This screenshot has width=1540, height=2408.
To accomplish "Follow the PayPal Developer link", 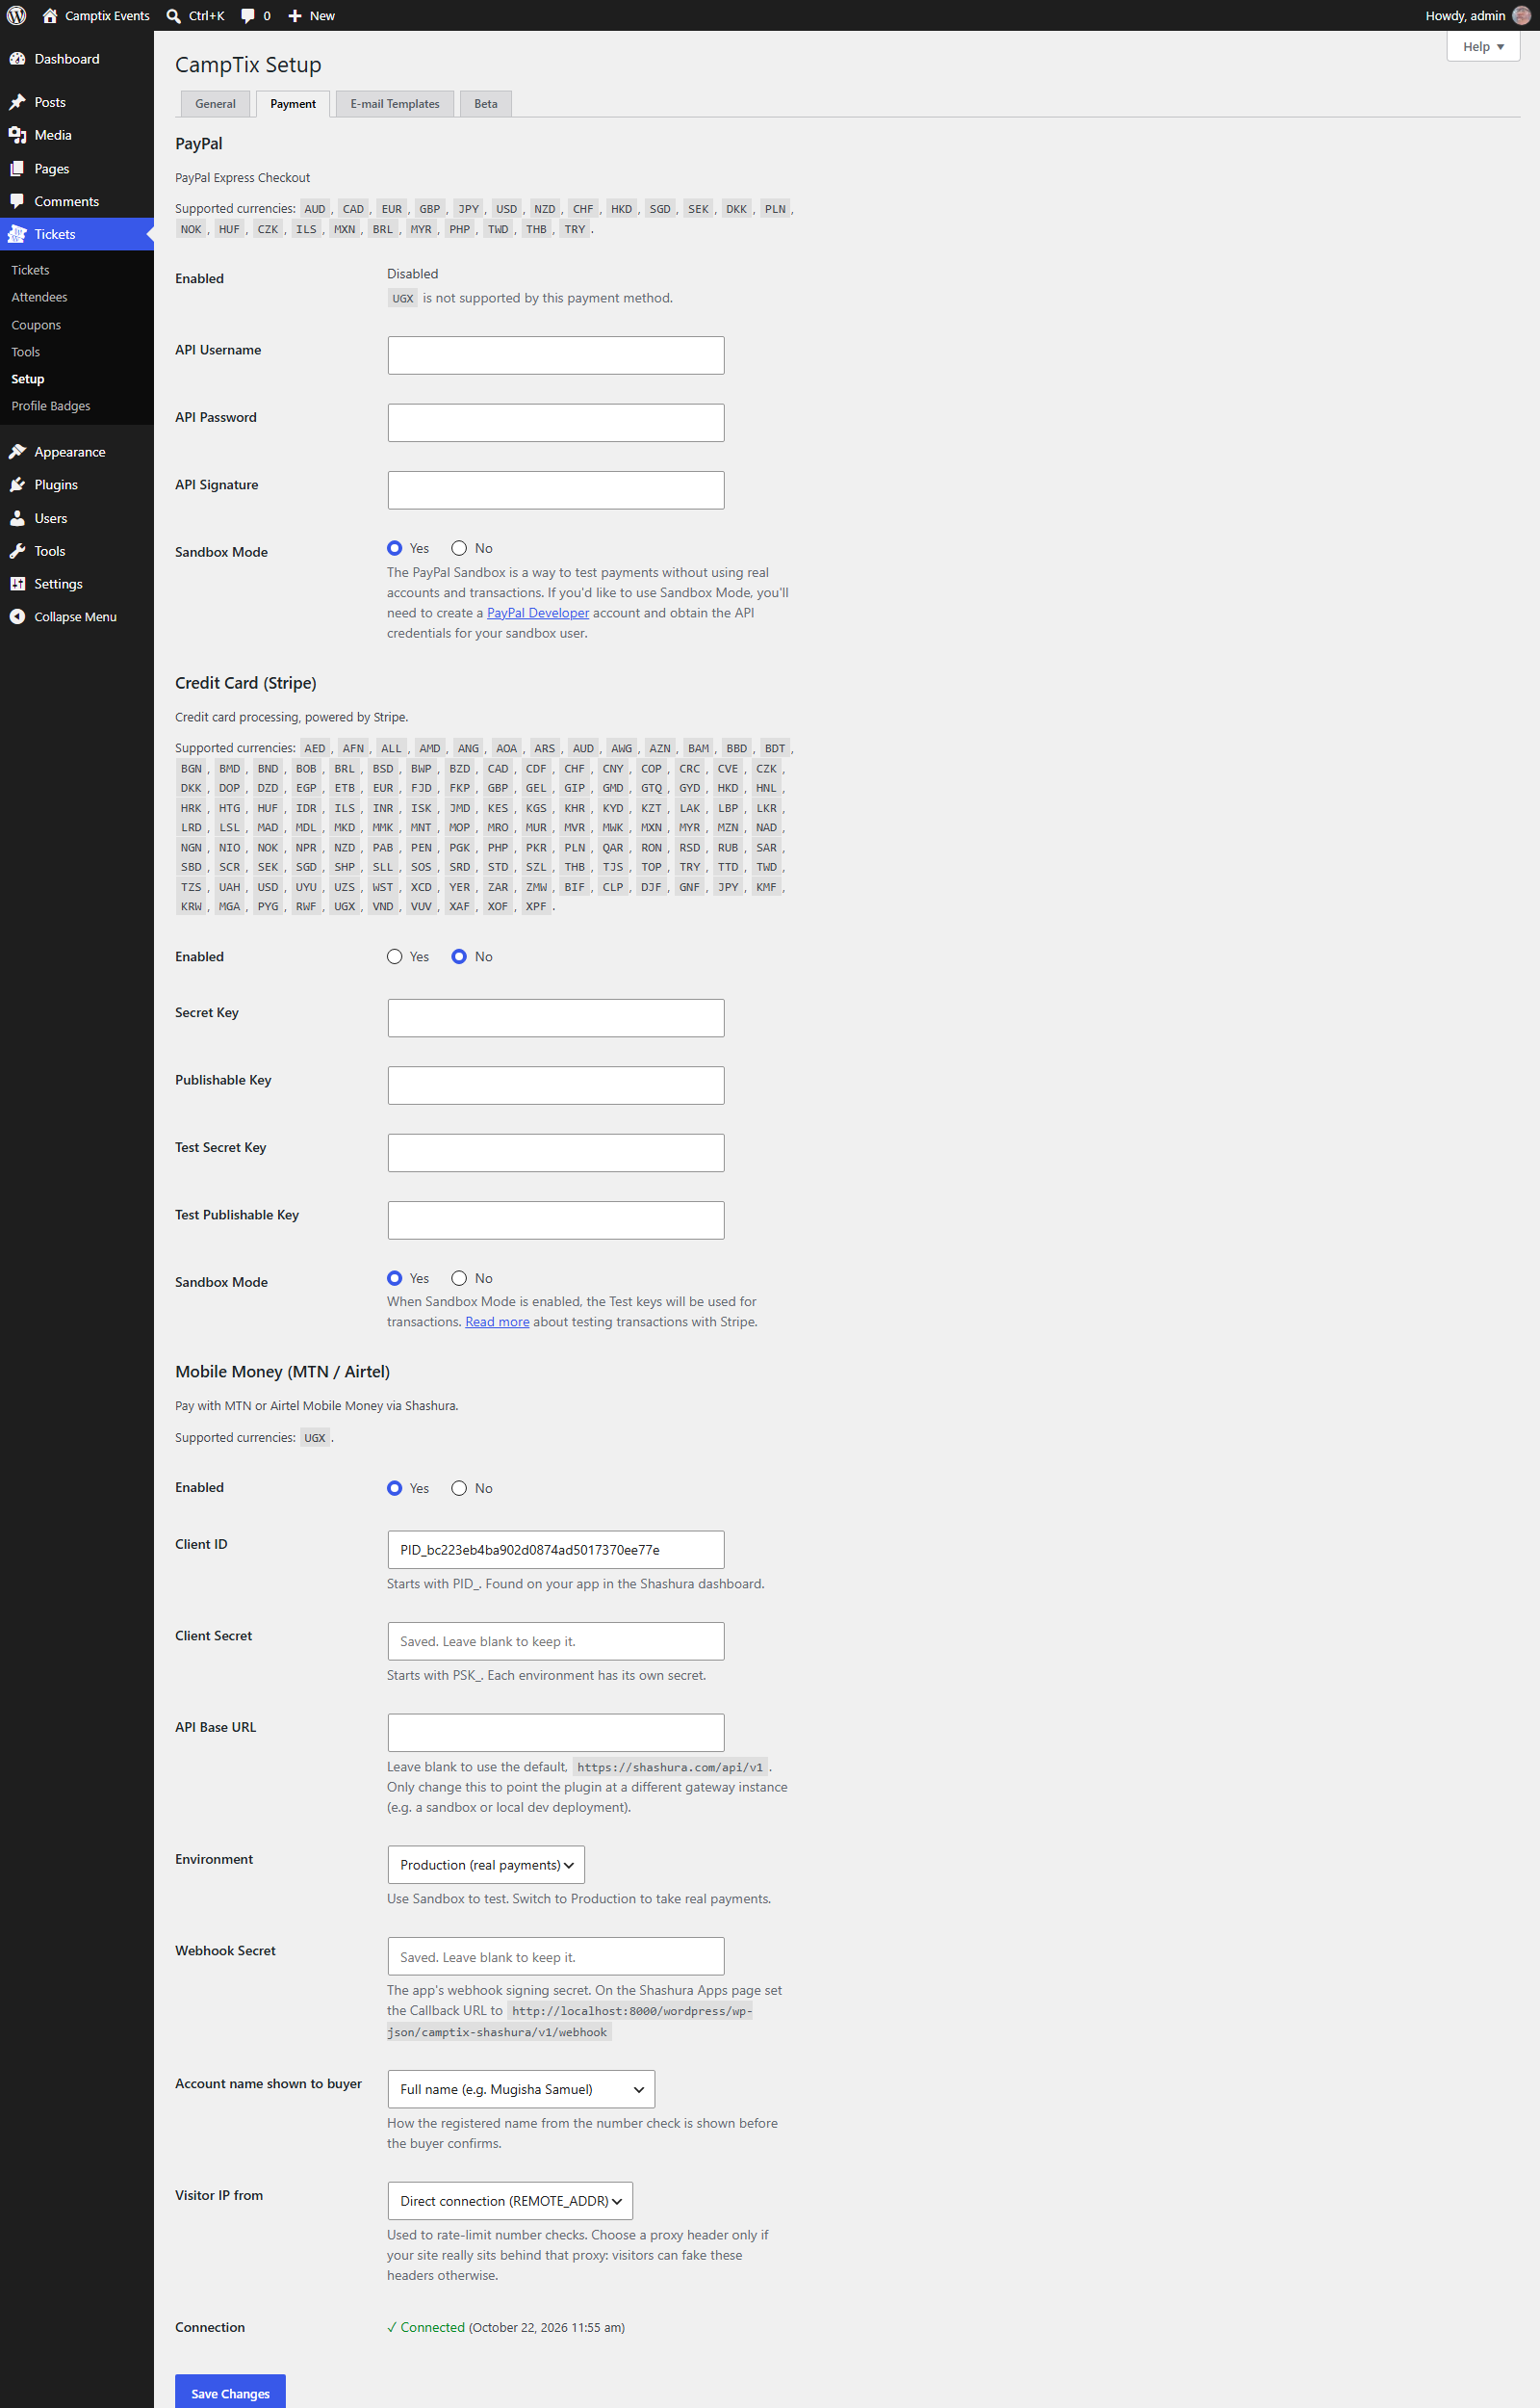I will click(x=538, y=614).
